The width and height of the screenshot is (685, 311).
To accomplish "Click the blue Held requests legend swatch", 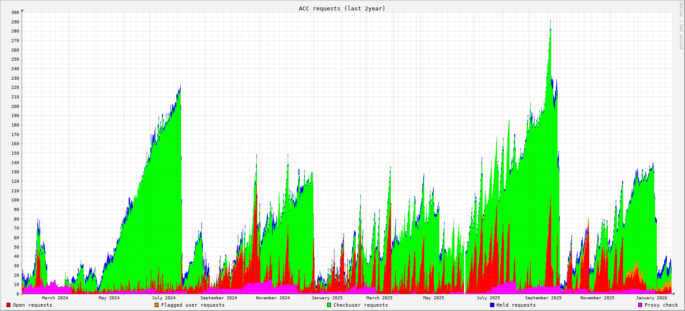I will point(492,305).
